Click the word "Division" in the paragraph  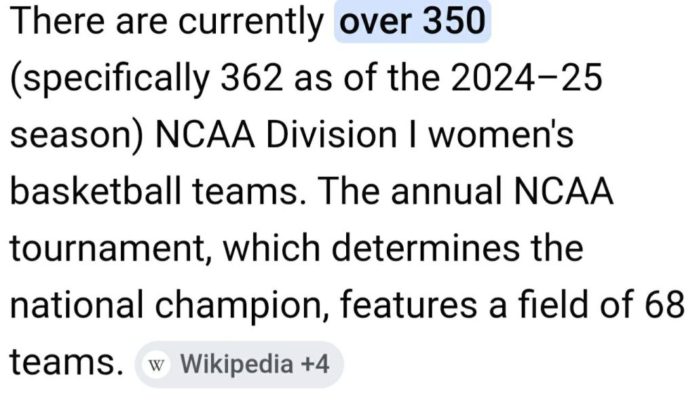tap(330, 136)
